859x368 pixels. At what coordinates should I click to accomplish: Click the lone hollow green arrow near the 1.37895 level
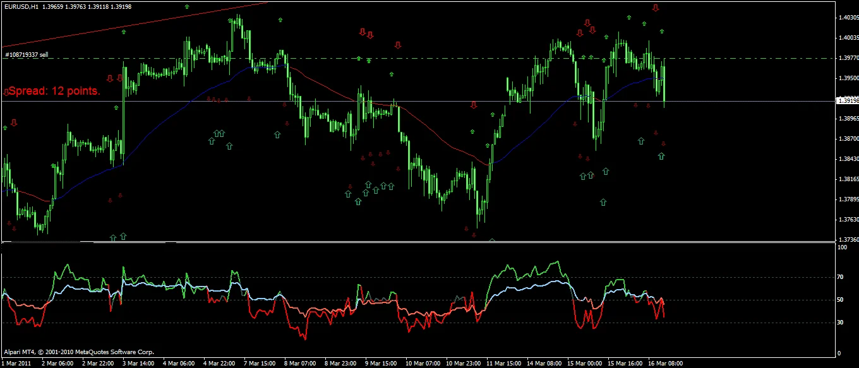(x=603, y=203)
